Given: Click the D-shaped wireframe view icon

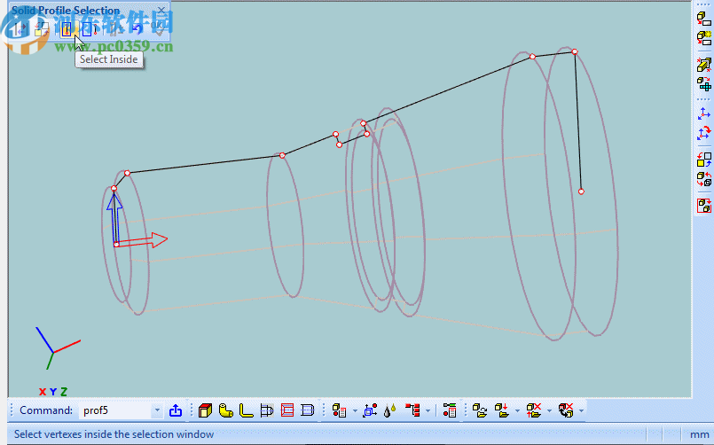Looking at the screenshot, I should point(308,410).
